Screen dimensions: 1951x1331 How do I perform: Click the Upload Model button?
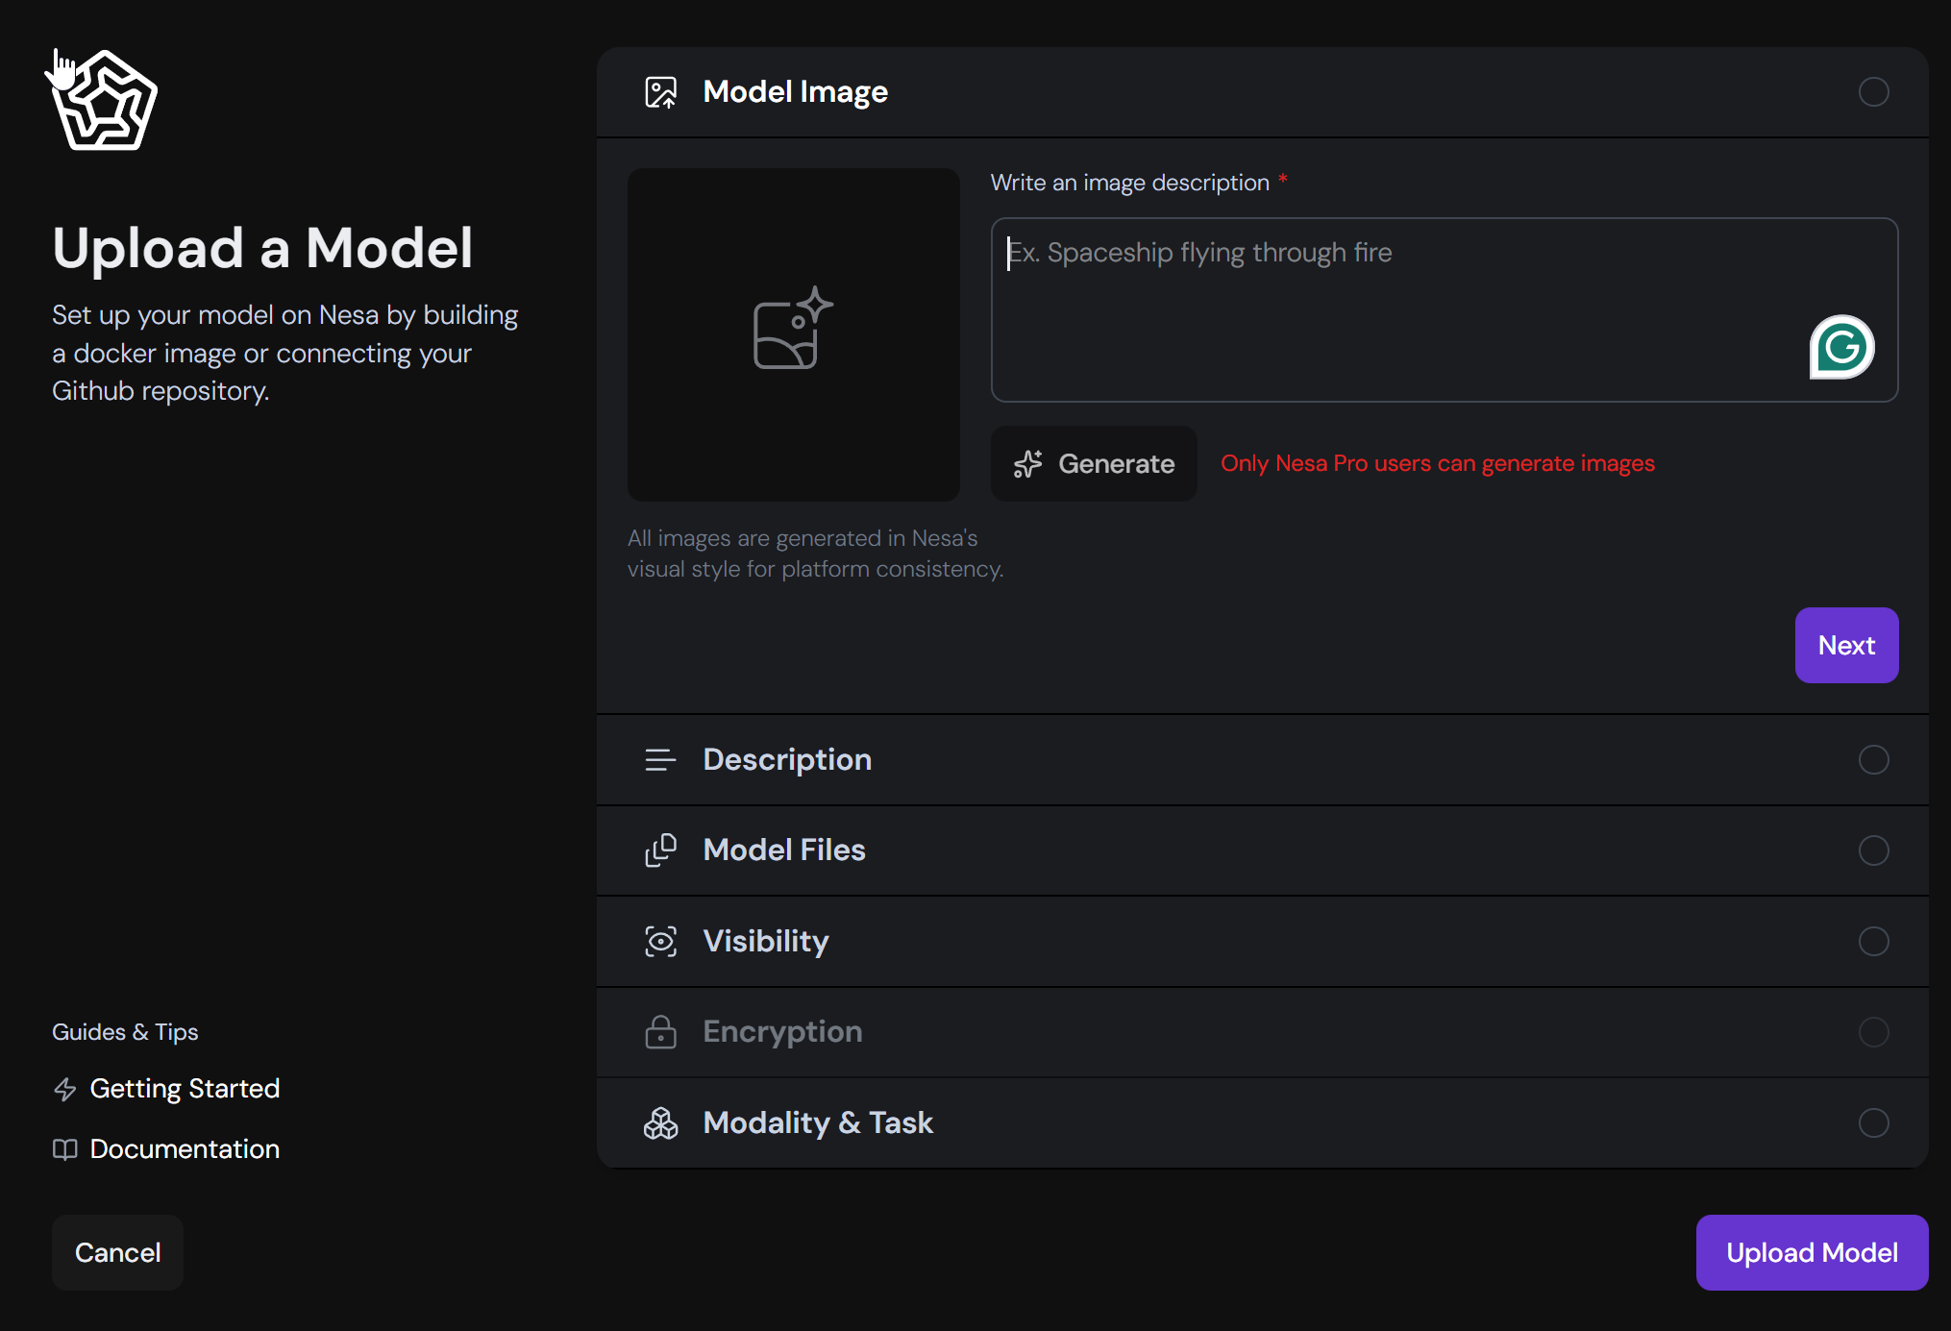(1811, 1252)
